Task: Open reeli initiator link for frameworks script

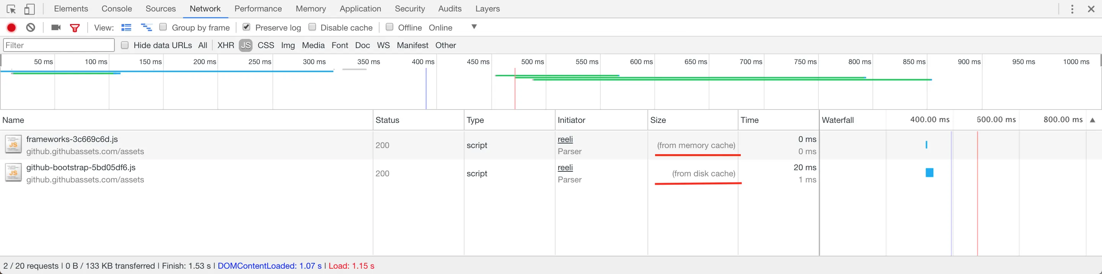Action: (x=565, y=139)
